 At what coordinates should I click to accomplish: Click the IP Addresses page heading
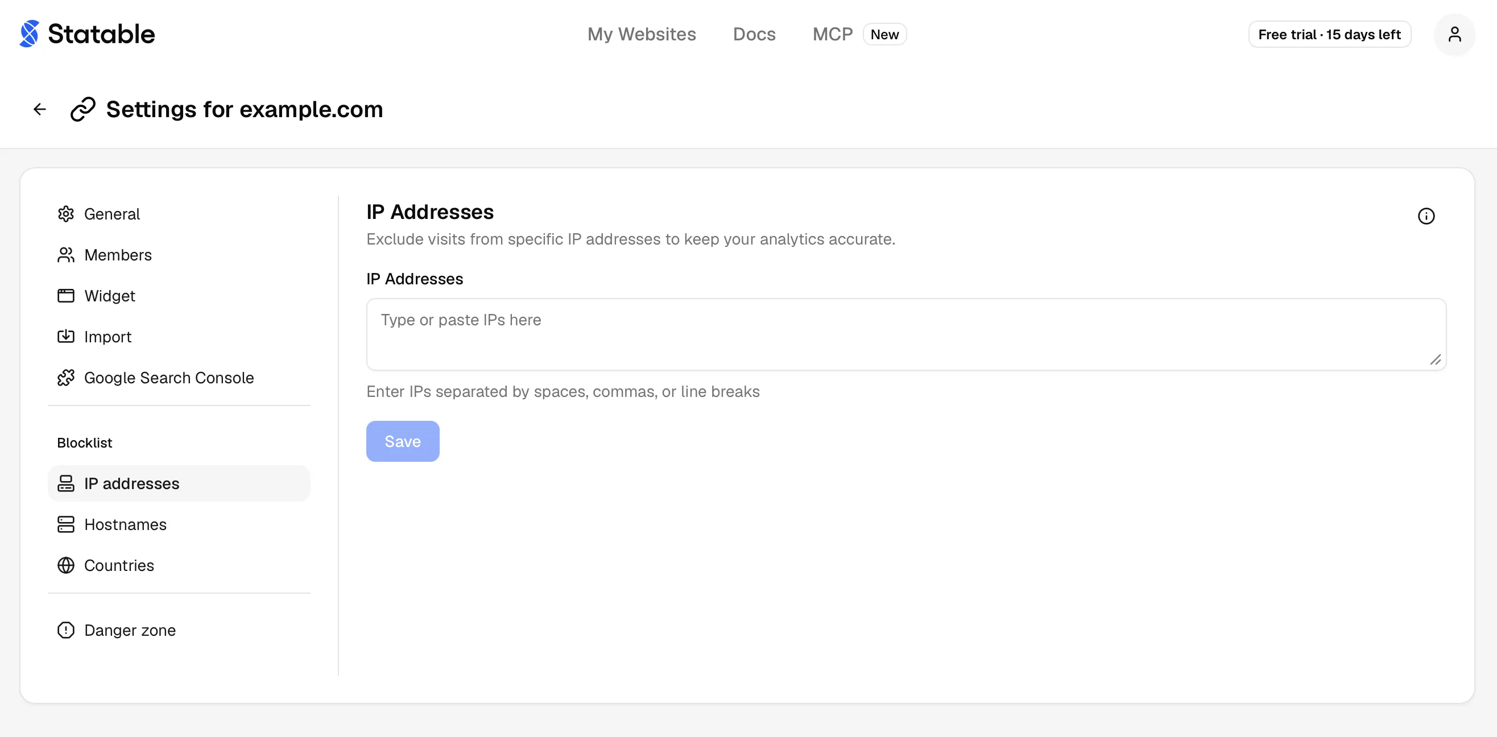pyautogui.click(x=430, y=212)
